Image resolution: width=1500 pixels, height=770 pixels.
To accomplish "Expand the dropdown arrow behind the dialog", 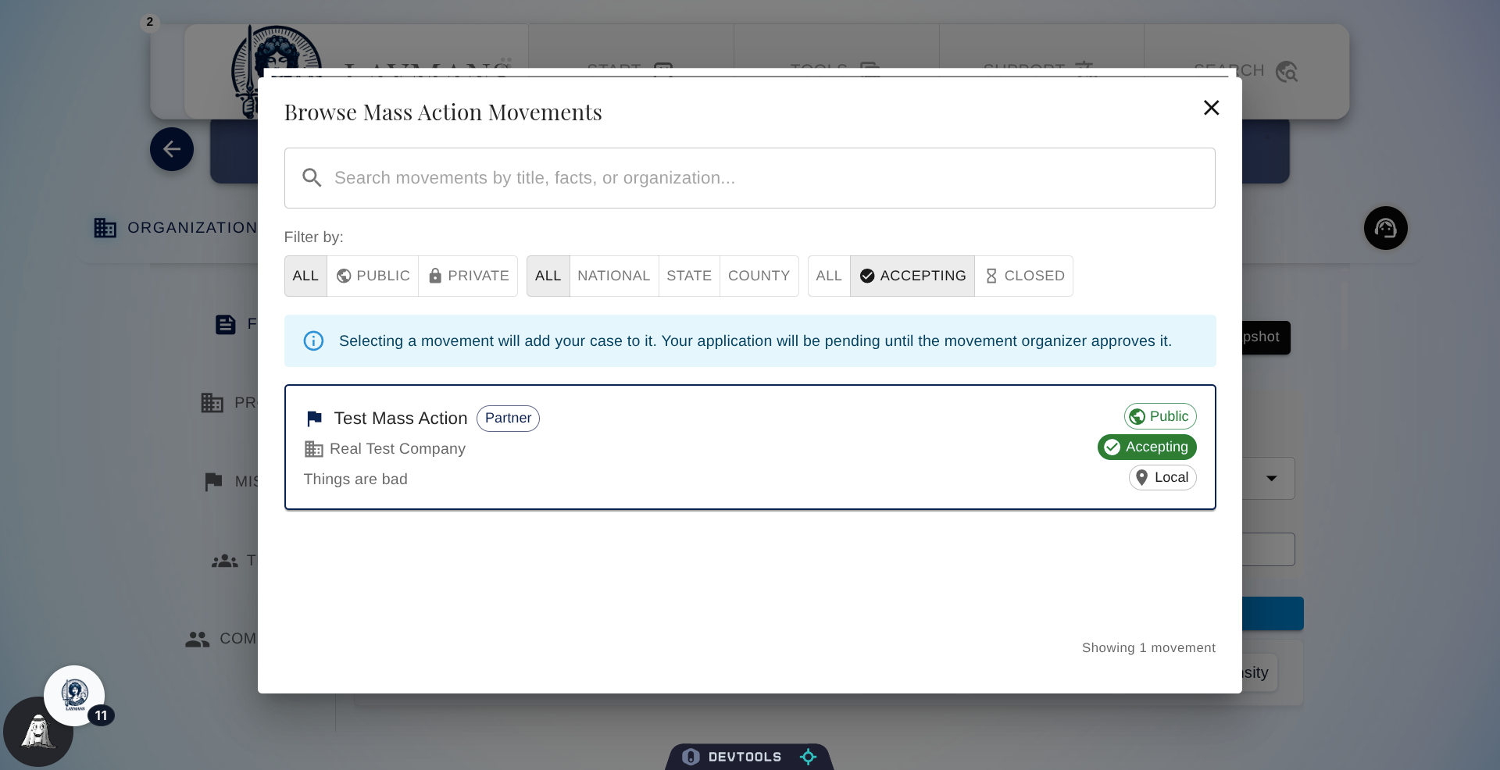I will (1272, 478).
